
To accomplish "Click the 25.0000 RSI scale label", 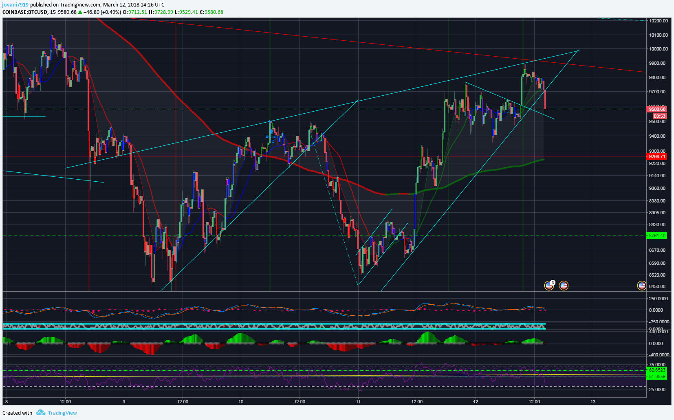I will pos(657,389).
